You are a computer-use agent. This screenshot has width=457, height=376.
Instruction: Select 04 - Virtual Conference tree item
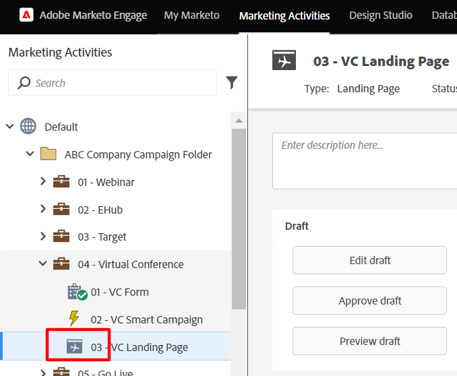(131, 264)
